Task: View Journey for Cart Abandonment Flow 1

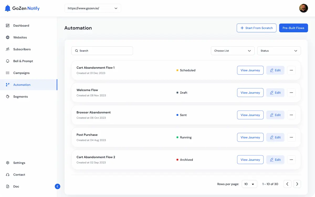Action: pyautogui.click(x=250, y=70)
